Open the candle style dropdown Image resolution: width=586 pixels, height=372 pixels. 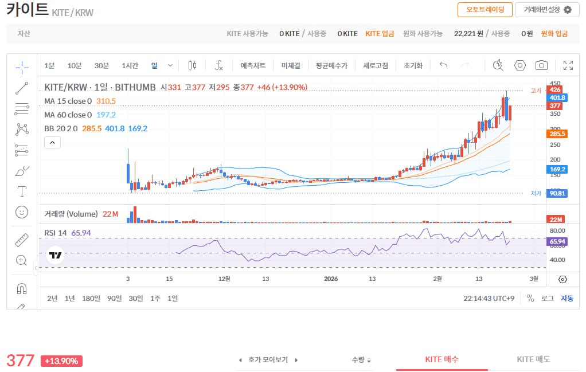(x=192, y=65)
